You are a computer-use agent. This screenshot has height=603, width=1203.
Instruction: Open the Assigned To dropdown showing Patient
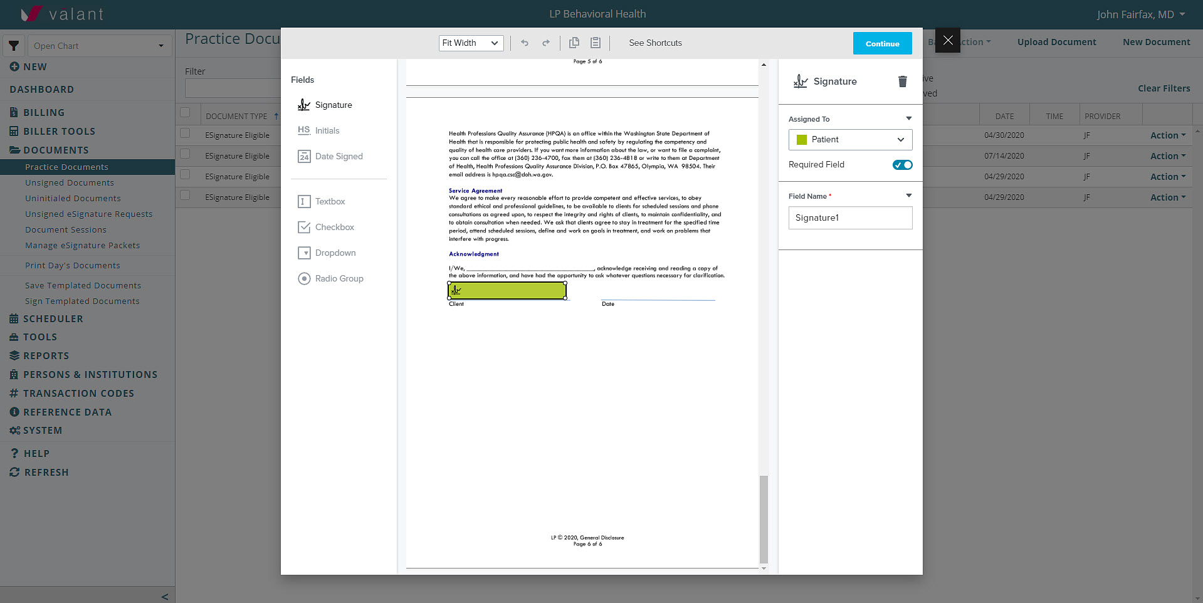click(850, 139)
